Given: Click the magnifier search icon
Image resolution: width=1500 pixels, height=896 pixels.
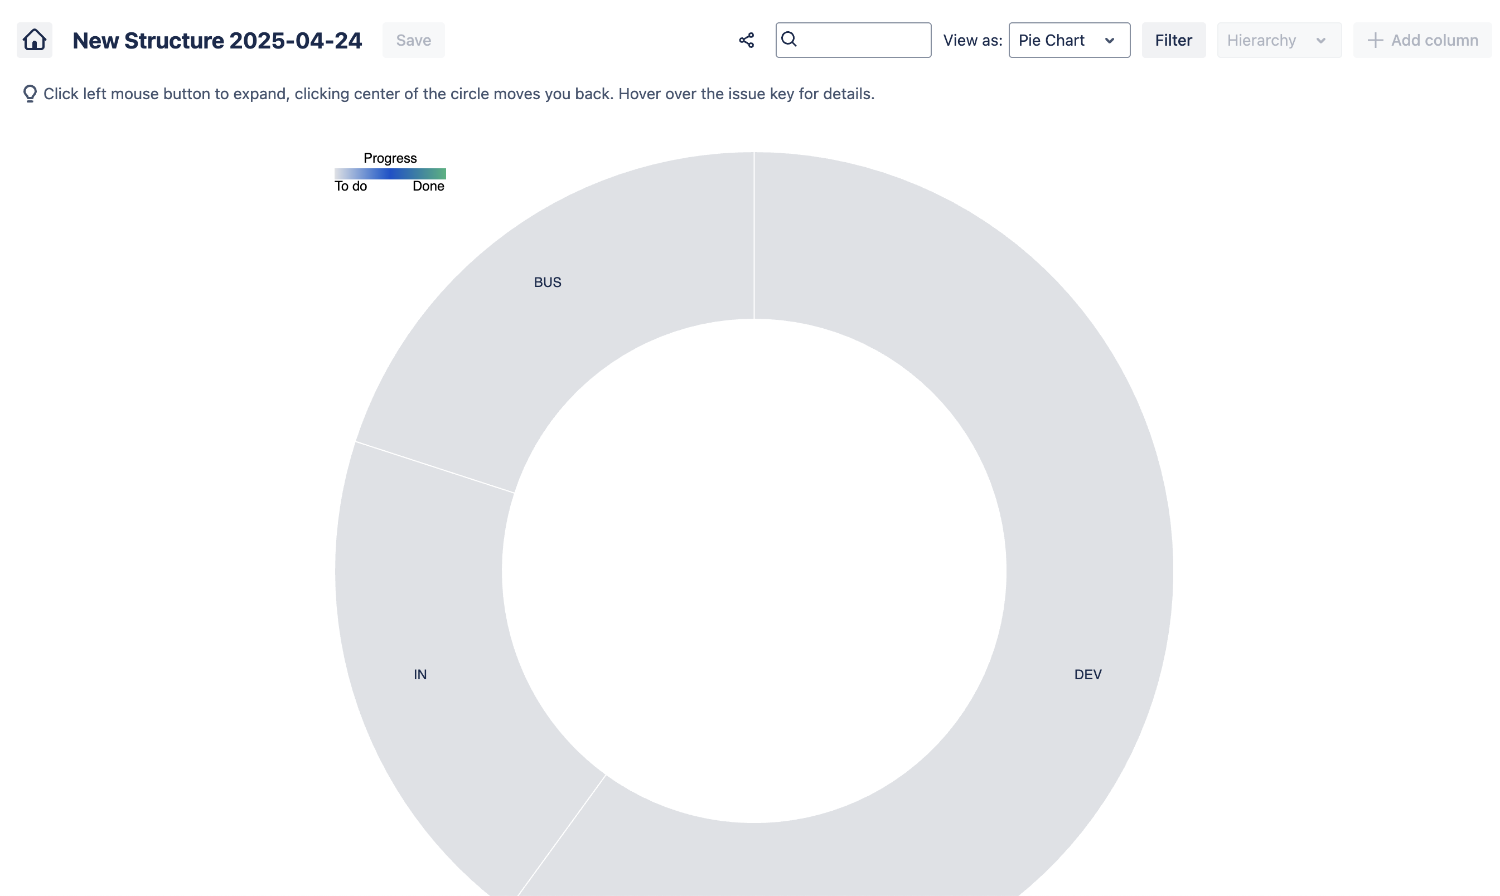Looking at the screenshot, I should (x=788, y=39).
